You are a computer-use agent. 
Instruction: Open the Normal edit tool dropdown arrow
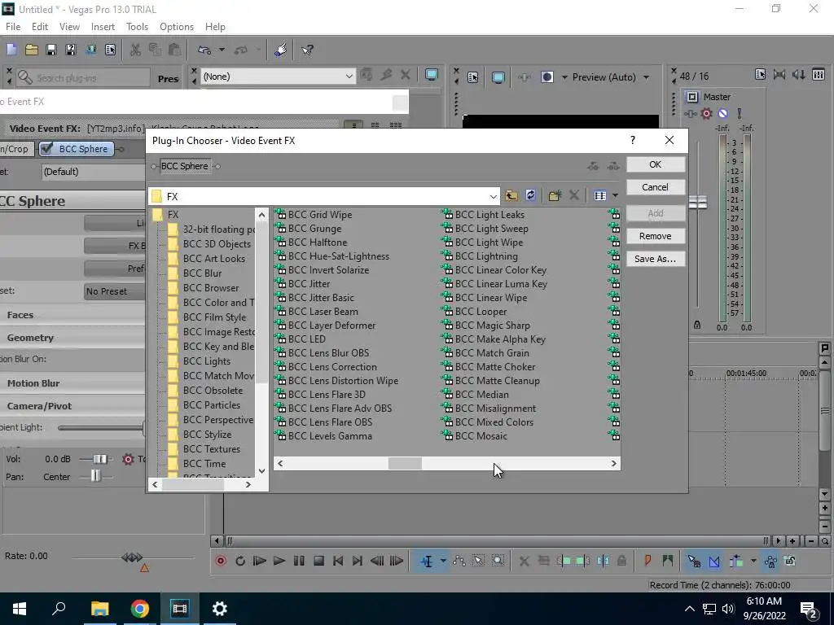coord(442,561)
